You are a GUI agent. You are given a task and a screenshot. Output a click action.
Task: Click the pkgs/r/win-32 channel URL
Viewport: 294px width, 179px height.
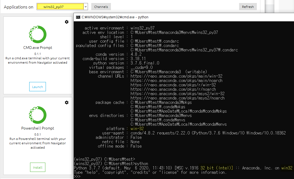click(173, 85)
